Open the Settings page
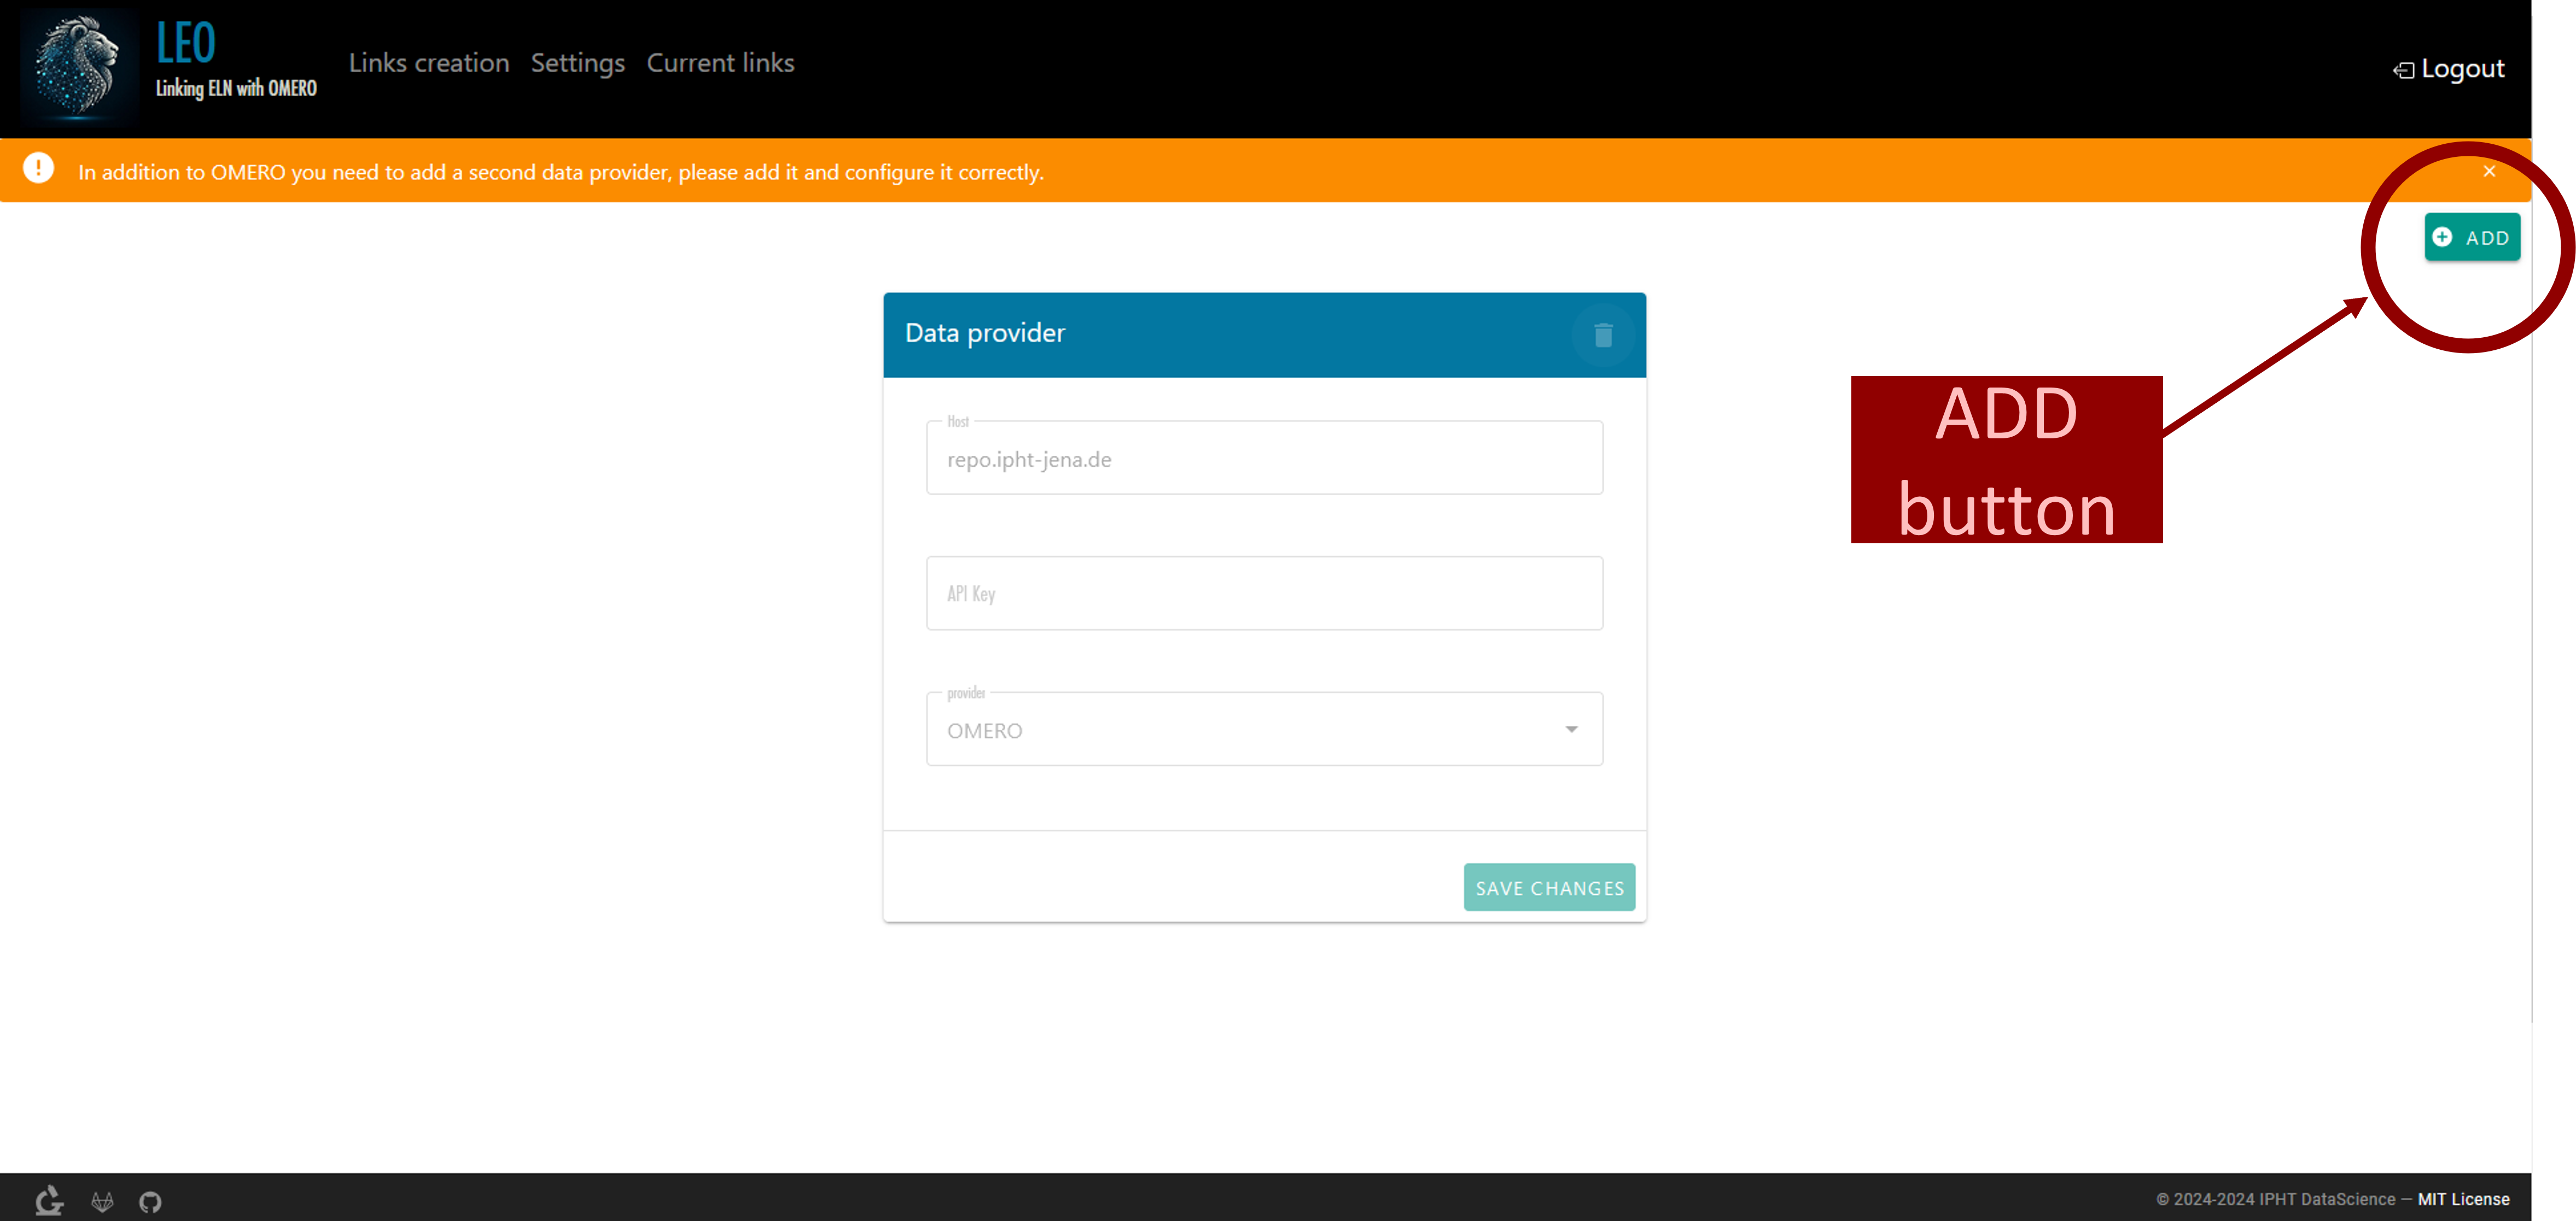Screen dimensions: 2576x1221 [578, 63]
